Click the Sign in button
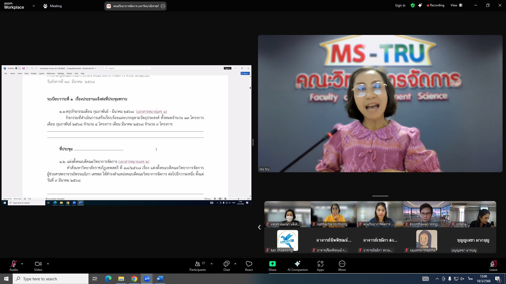 coord(400,5)
